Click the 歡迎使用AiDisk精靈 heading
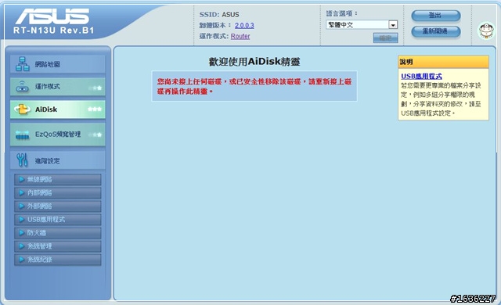This screenshot has height=305, width=501. [254, 62]
